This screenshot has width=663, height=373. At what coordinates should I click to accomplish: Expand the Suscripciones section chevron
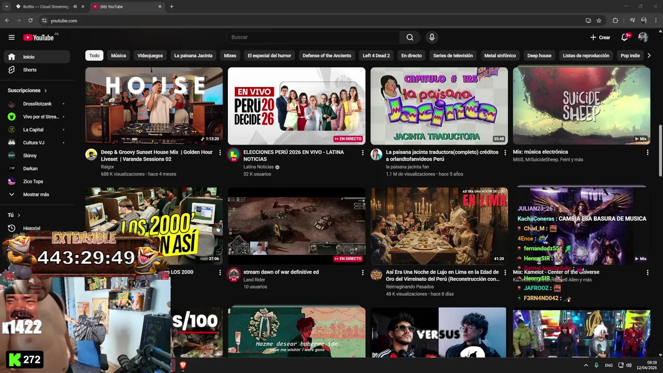[46, 91]
